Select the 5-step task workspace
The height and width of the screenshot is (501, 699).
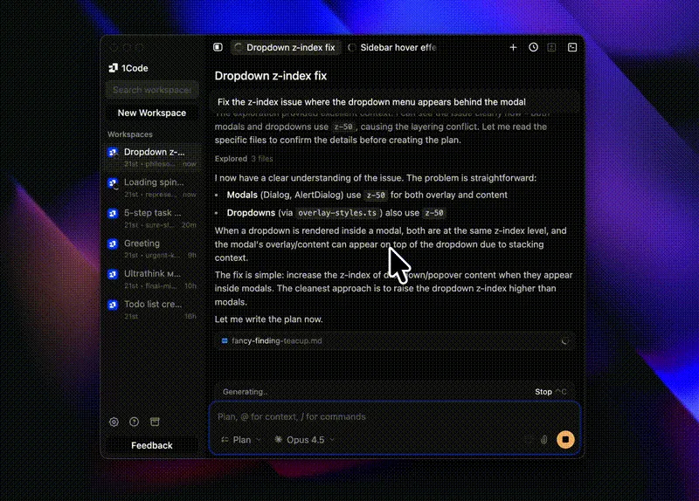pos(152,217)
